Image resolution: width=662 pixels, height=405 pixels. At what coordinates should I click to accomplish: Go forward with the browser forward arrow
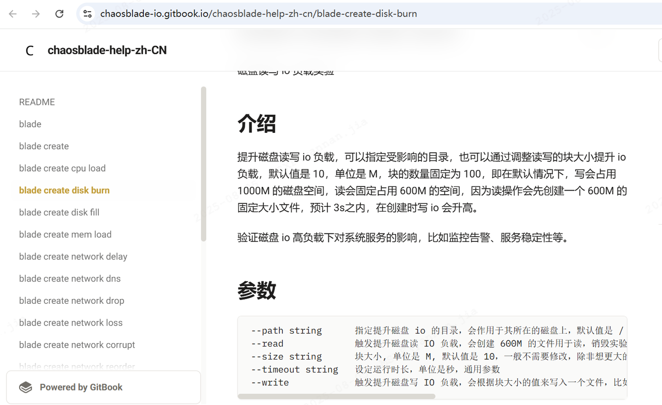click(x=36, y=14)
